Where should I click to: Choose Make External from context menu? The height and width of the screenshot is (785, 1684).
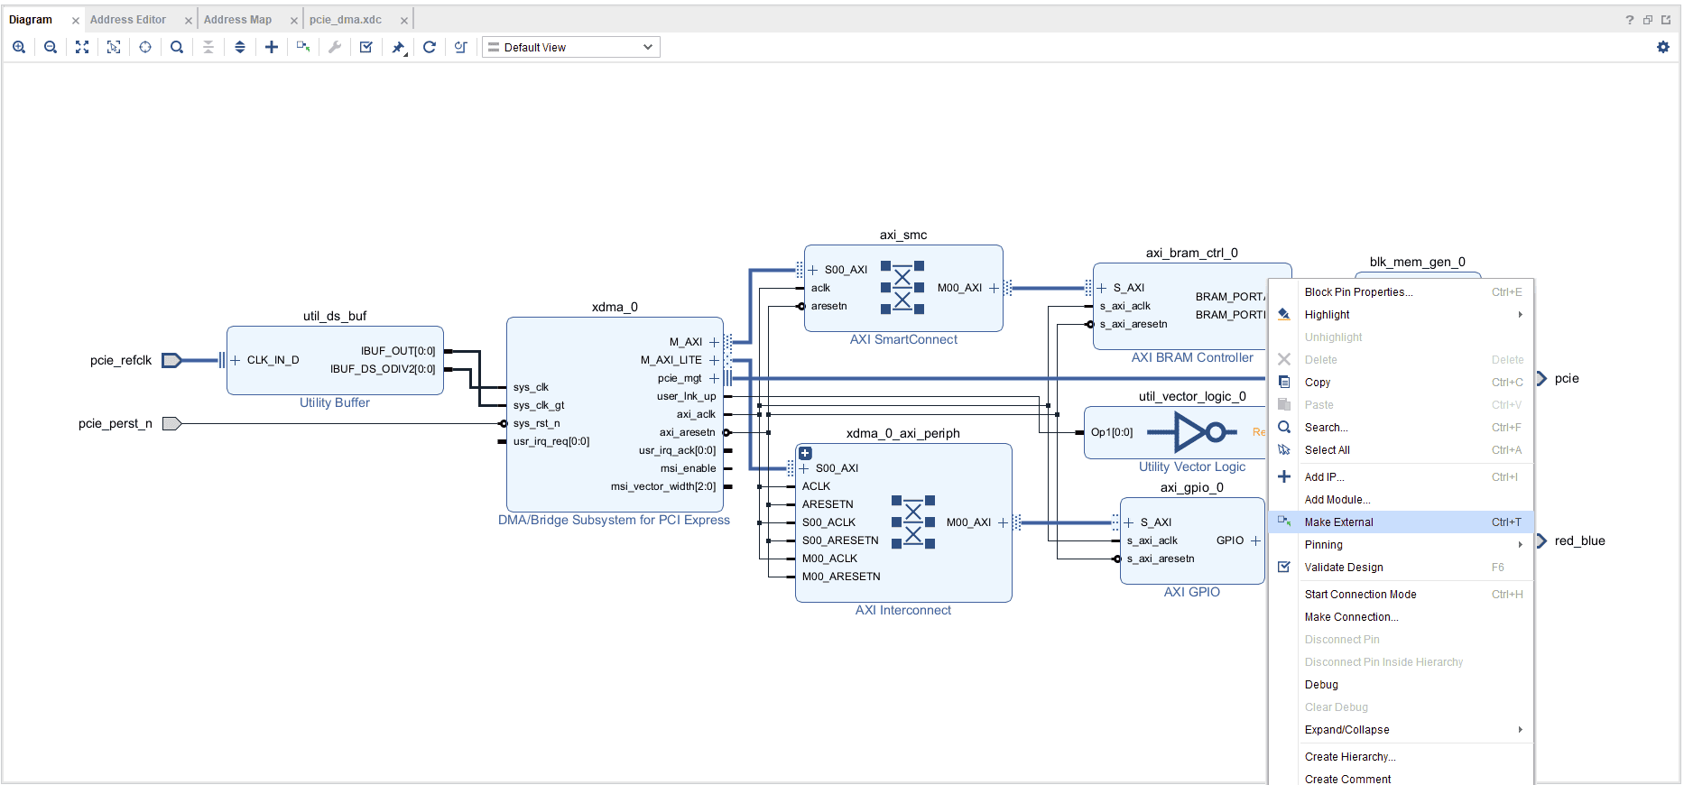point(1339,522)
